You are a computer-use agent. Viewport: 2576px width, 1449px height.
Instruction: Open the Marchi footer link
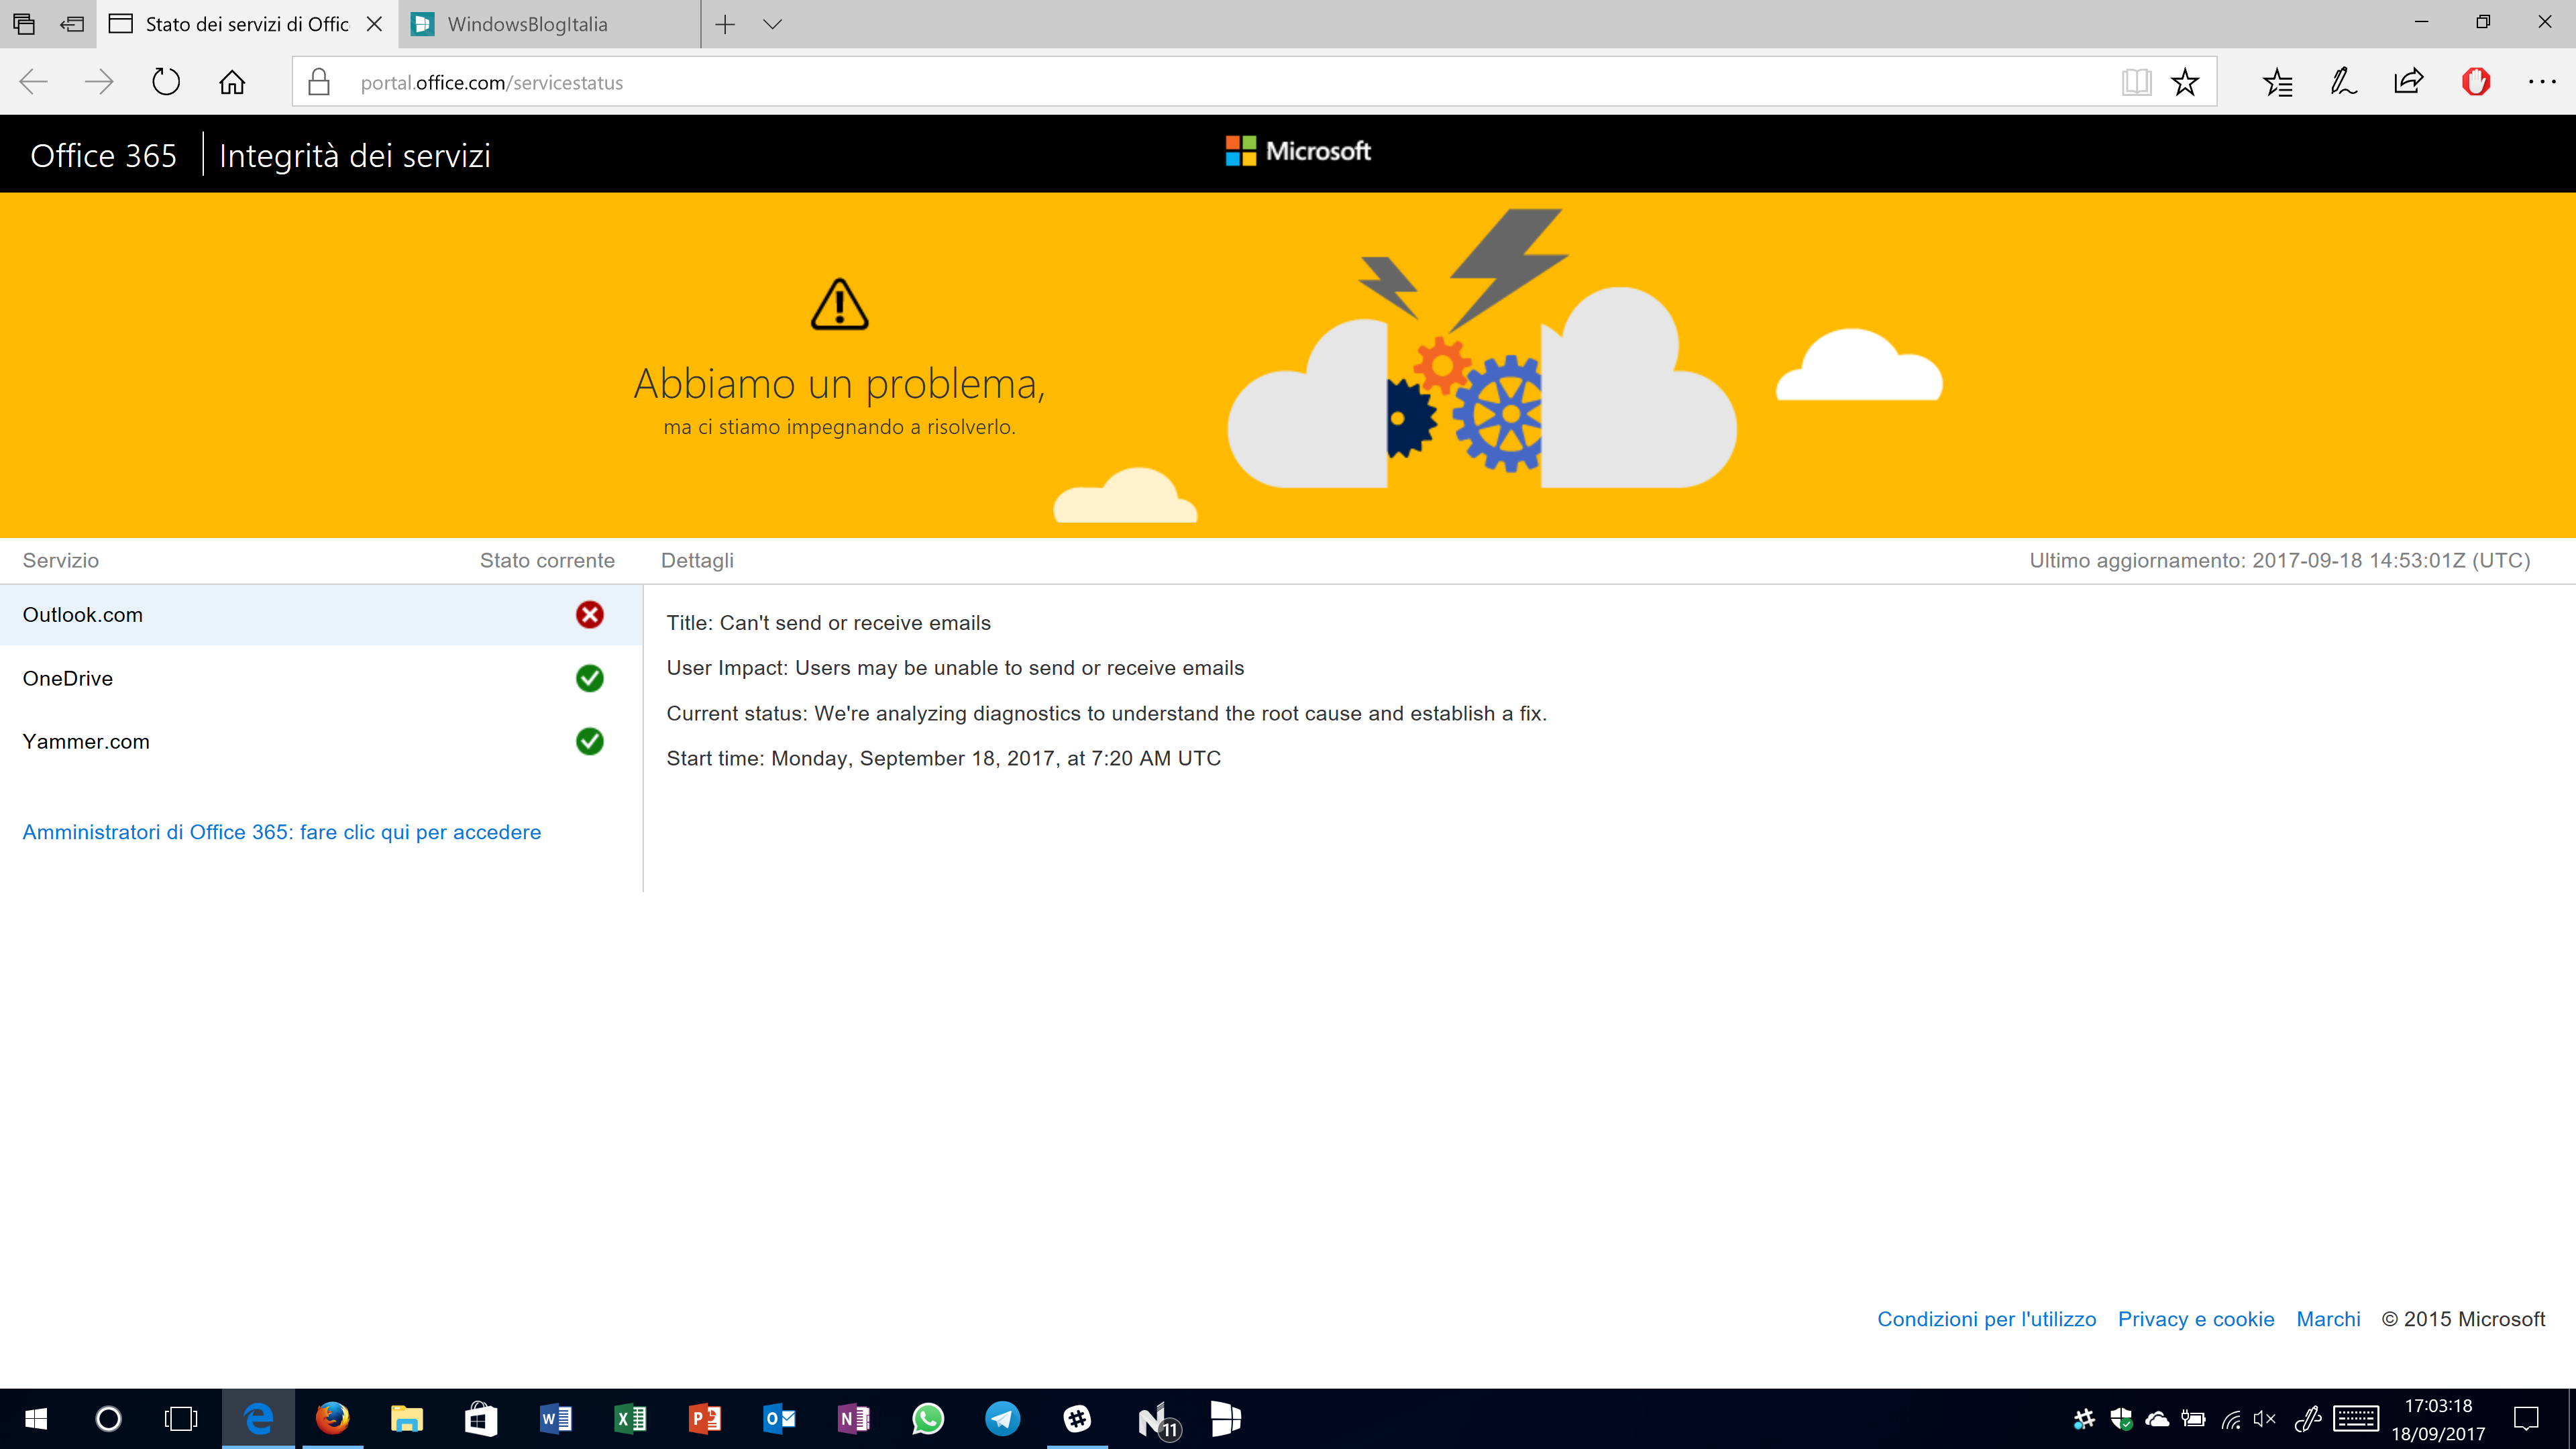pos(2328,1319)
